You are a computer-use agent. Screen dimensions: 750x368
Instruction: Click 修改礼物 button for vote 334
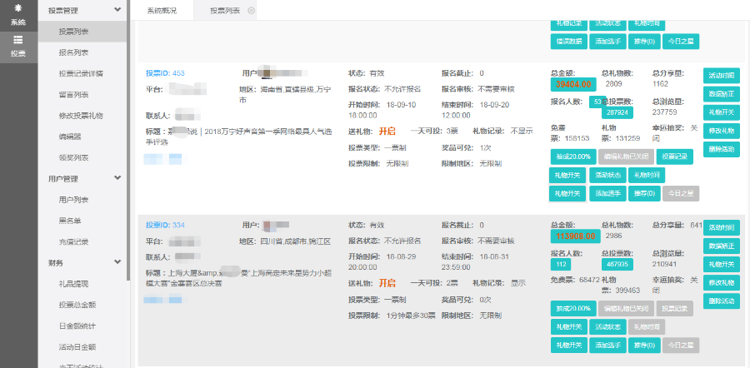click(x=722, y=282)
